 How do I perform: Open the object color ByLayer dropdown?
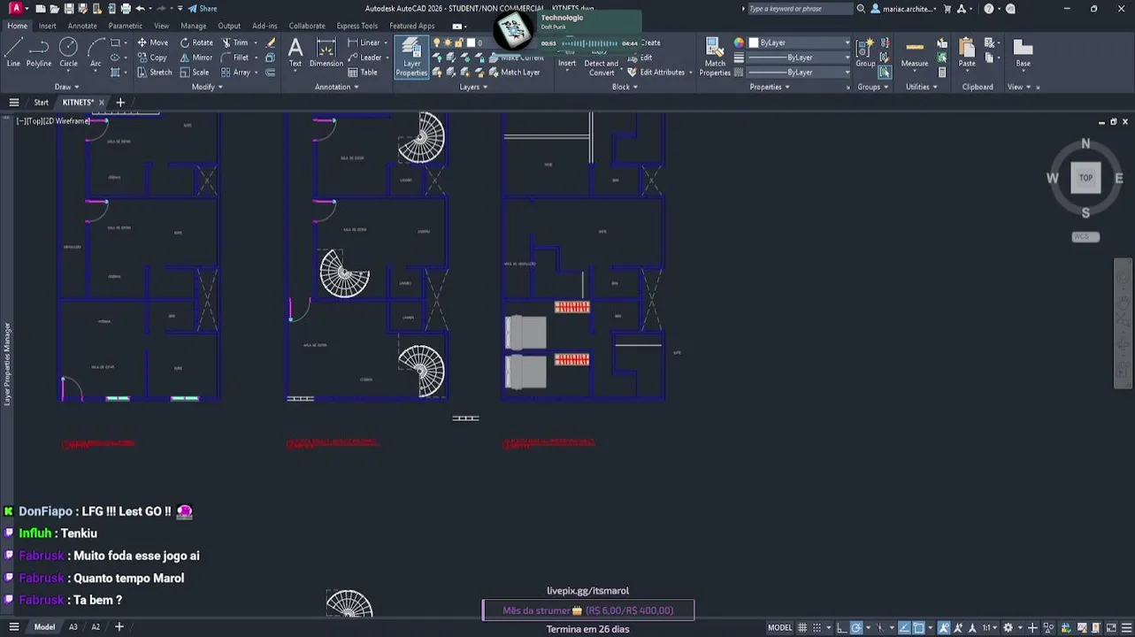tap(799, 42)
